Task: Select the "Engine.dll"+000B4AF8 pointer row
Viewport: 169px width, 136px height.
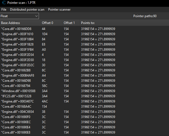Action: pos(17,75)
